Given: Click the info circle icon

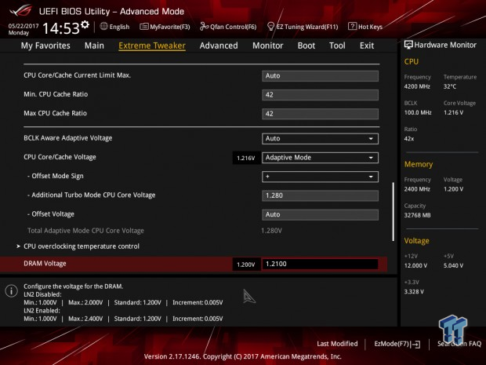Looking at the screenshot, I should [x=12, y=290].
